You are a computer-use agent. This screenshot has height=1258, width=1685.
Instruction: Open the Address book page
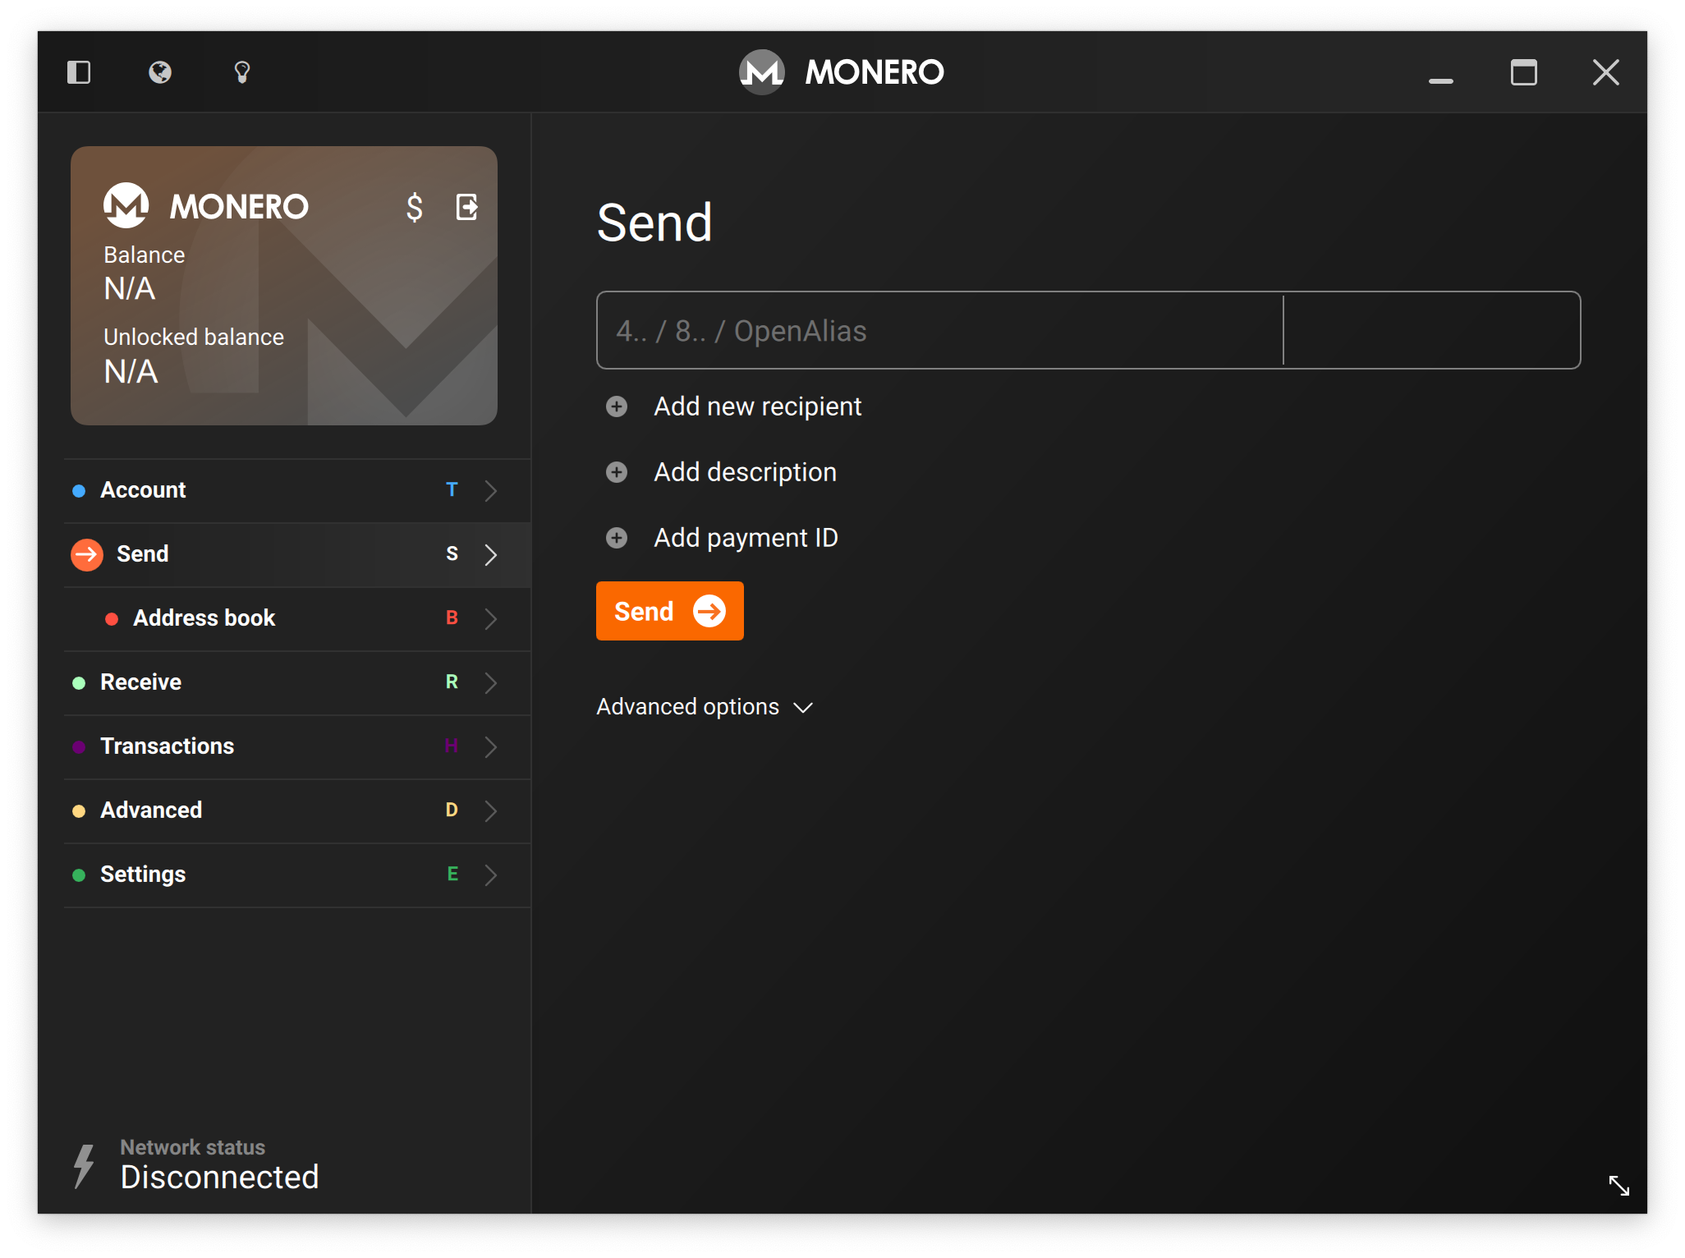297,618
